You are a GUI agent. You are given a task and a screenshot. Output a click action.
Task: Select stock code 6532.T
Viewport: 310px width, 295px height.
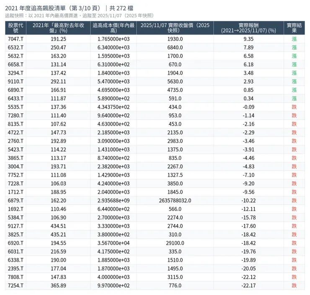[x=15, y=48]
